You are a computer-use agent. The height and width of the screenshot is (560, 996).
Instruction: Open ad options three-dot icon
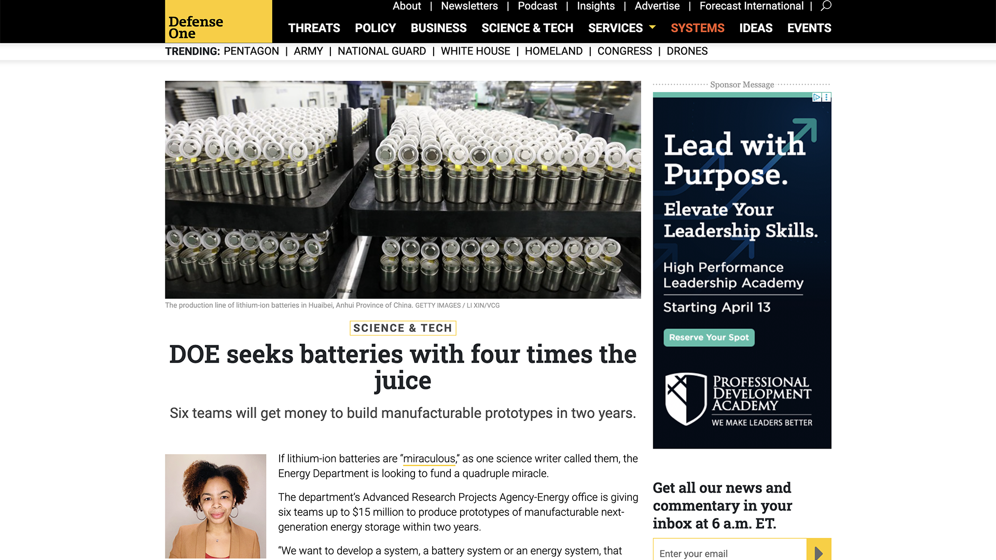(826, 97)
